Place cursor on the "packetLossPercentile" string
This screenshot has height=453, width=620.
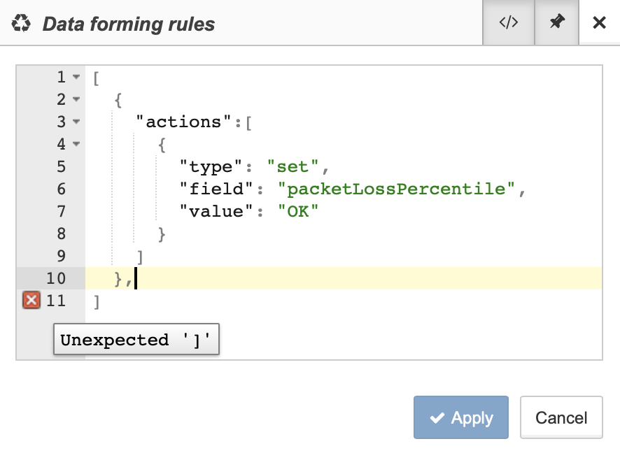coord(396,189)
